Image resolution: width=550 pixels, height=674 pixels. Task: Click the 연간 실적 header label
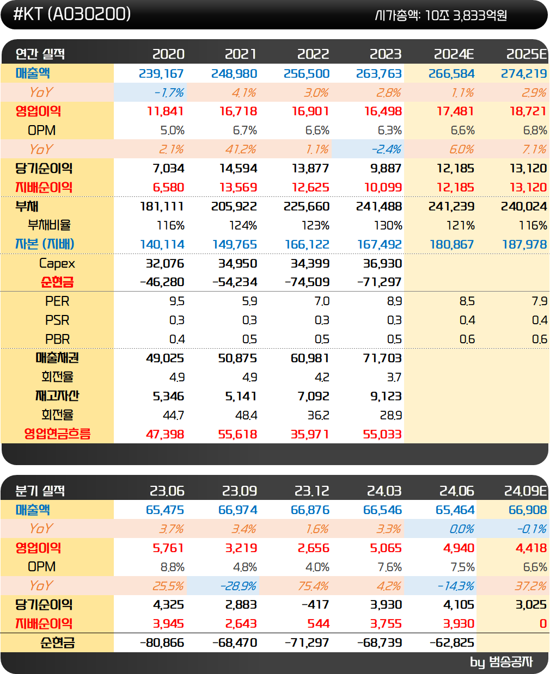pyautogui.click(x=40, y=54)
